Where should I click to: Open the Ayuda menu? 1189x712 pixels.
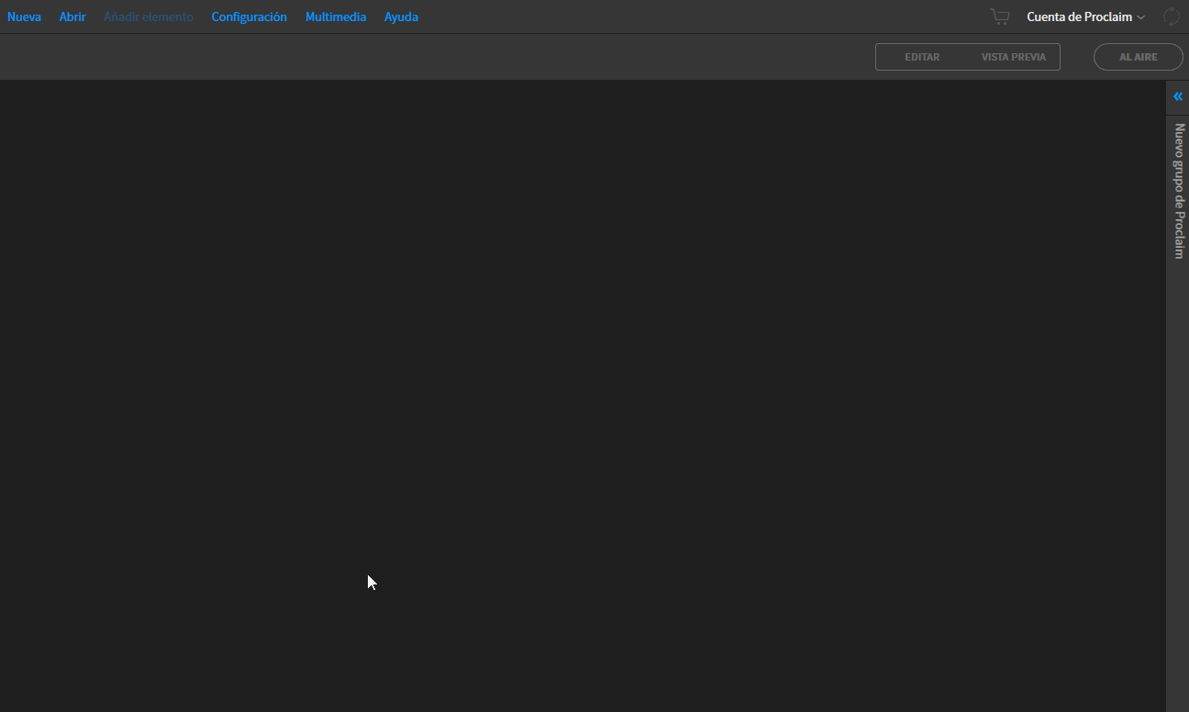coord(401,17)
